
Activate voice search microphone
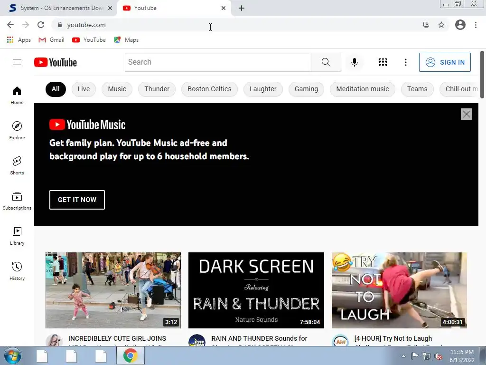pyautogui.click(x=354, y=62)
